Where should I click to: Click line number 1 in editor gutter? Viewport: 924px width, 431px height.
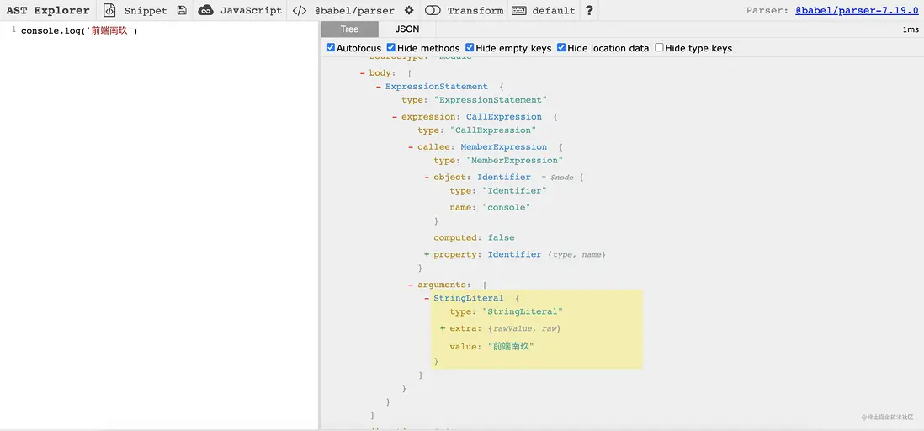[x=13, y=29]
